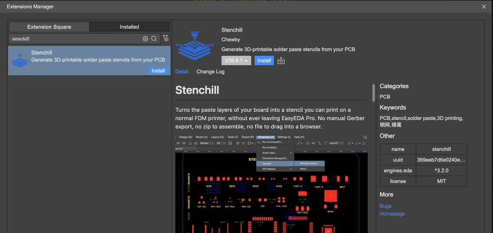
Task: Clear the stenchill search text
Action: [145, 39]
